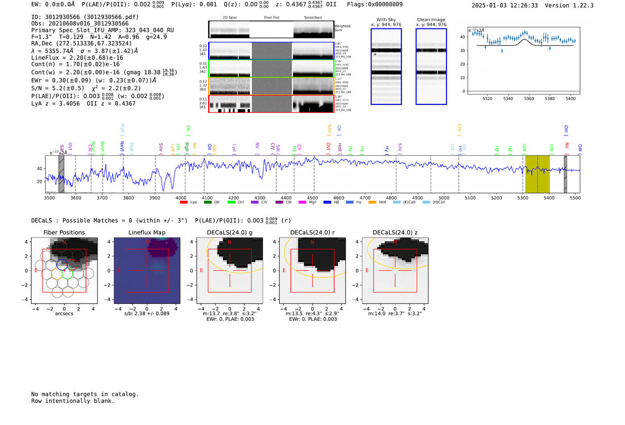Click the With Sky CCD image

click(386, 66)
